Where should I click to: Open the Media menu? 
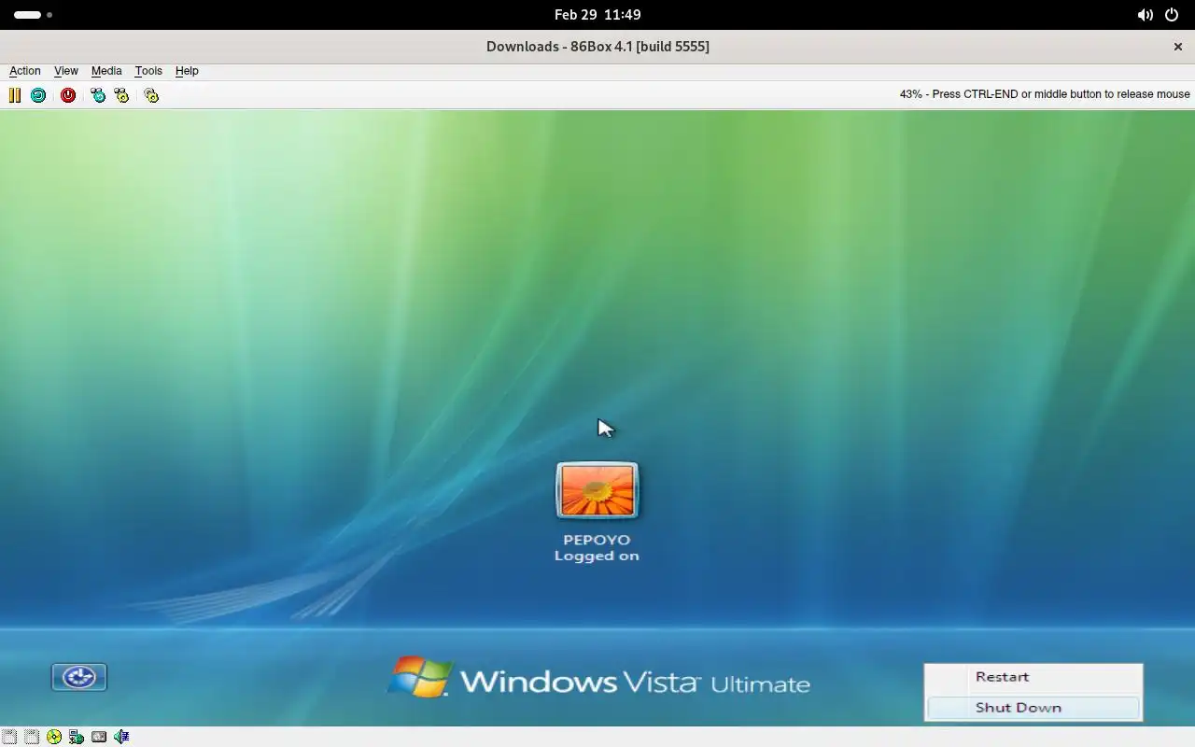pyautogui.click(x=106, y=71)
